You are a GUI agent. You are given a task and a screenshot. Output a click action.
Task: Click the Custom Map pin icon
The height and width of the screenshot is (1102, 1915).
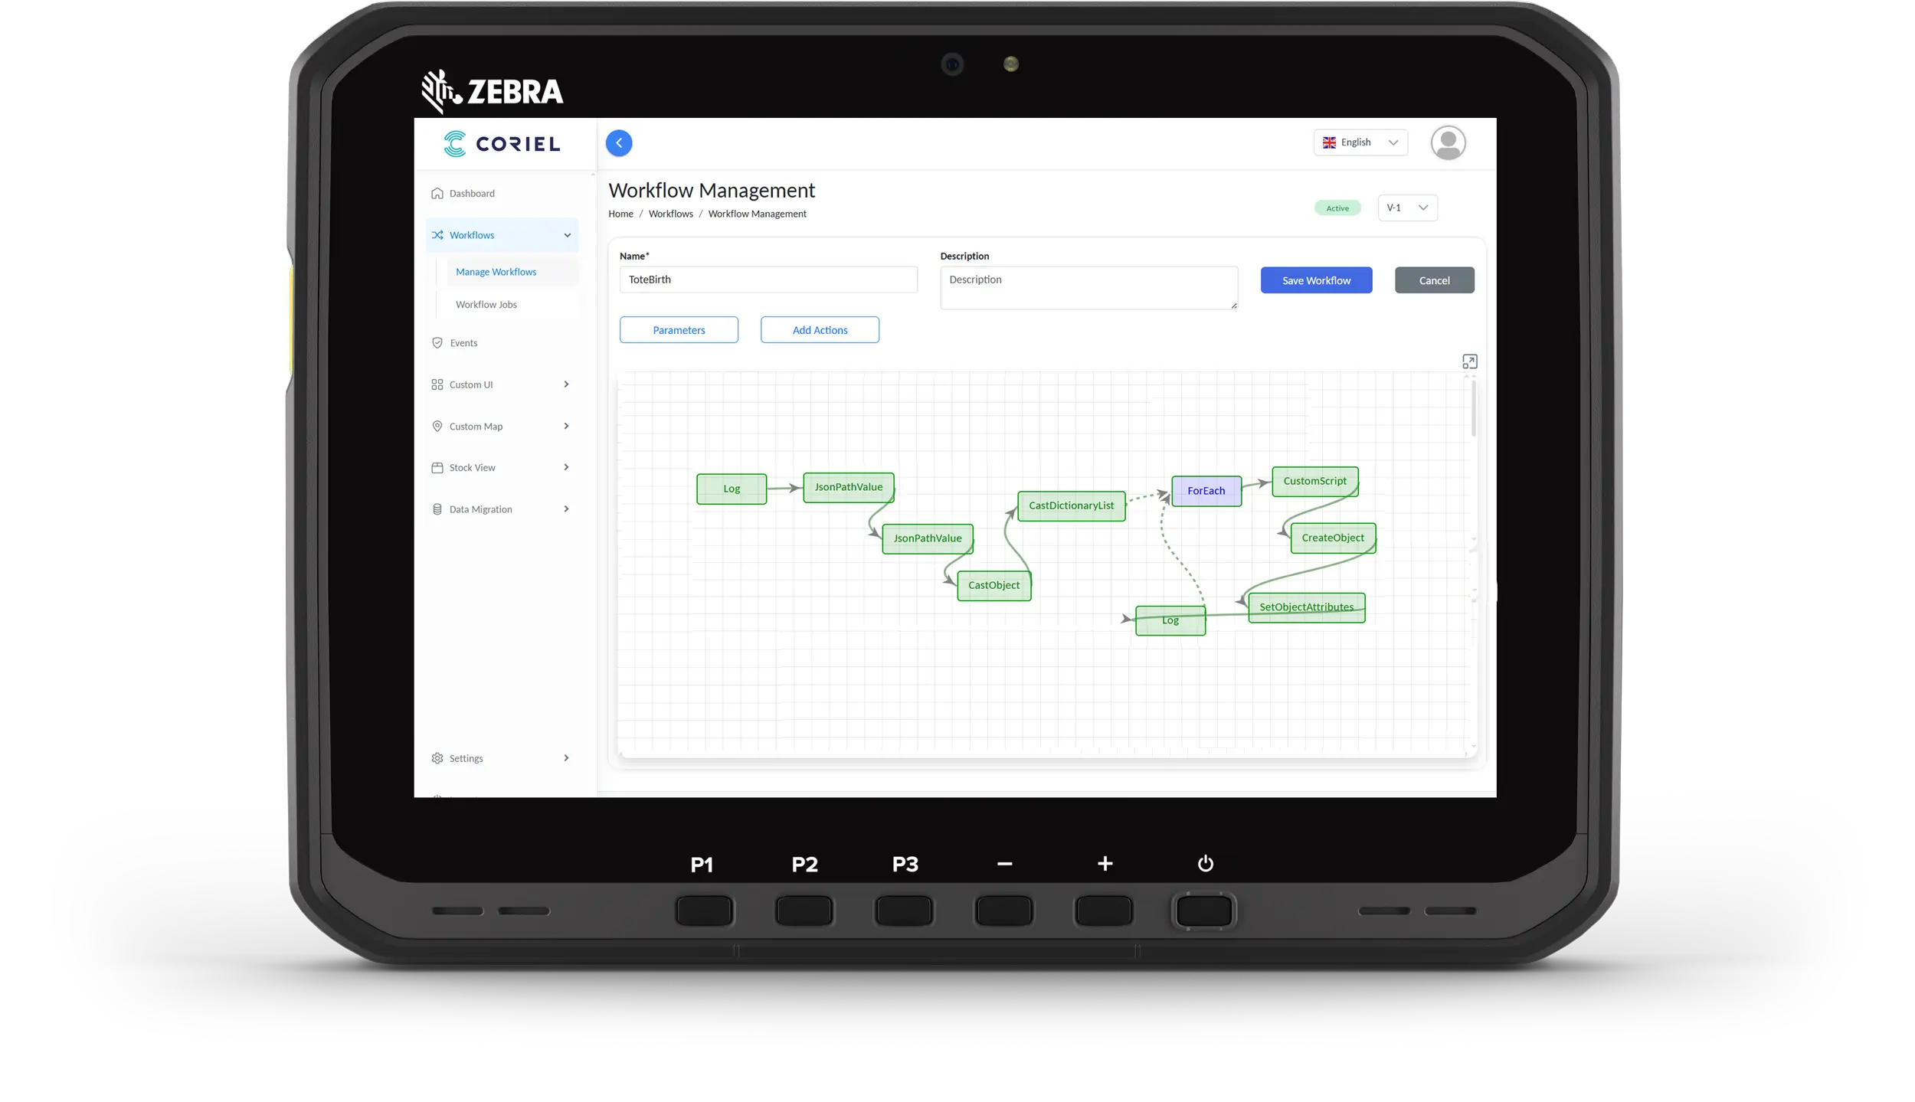click(437, 427)
